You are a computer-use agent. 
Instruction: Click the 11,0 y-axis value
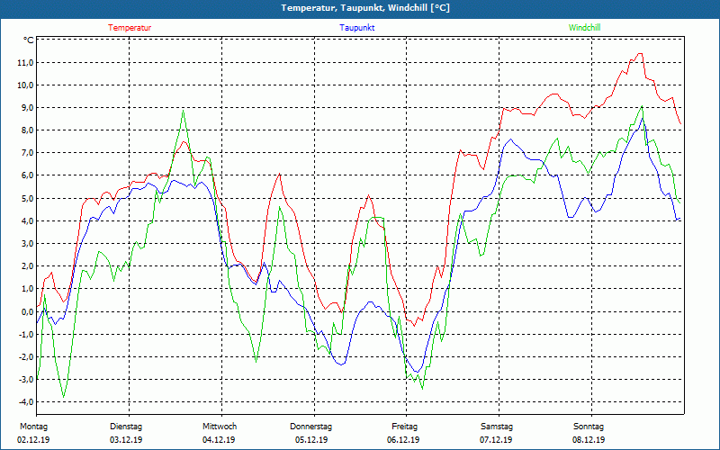pyautogui.click(x=25, y=63)
